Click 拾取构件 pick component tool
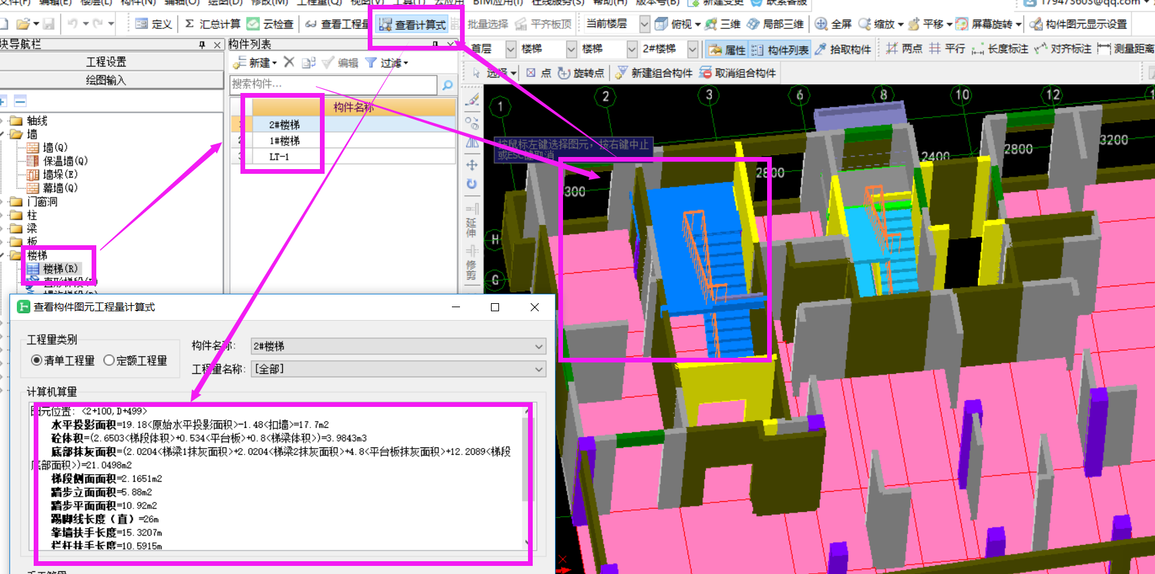Viewport: 1155px width, 574px height. coord(843,49)
